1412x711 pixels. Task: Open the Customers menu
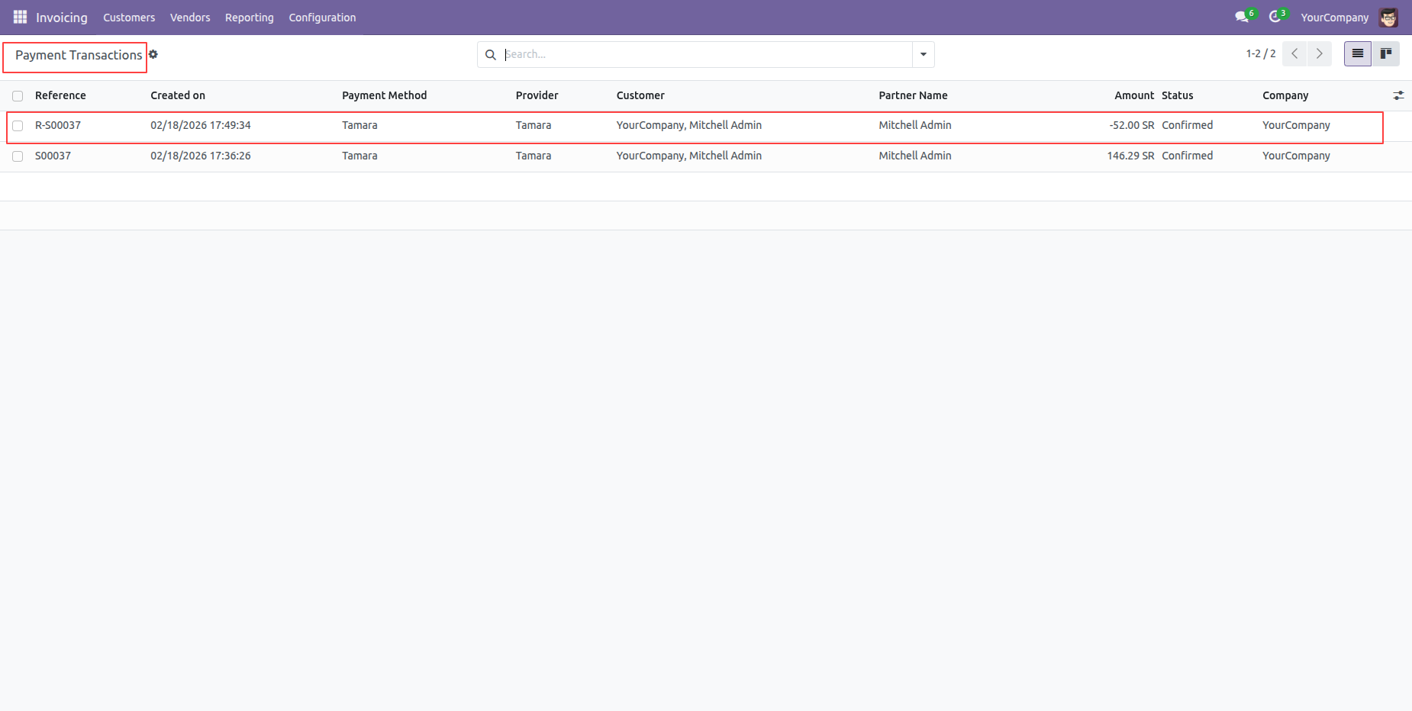point(129,18)
